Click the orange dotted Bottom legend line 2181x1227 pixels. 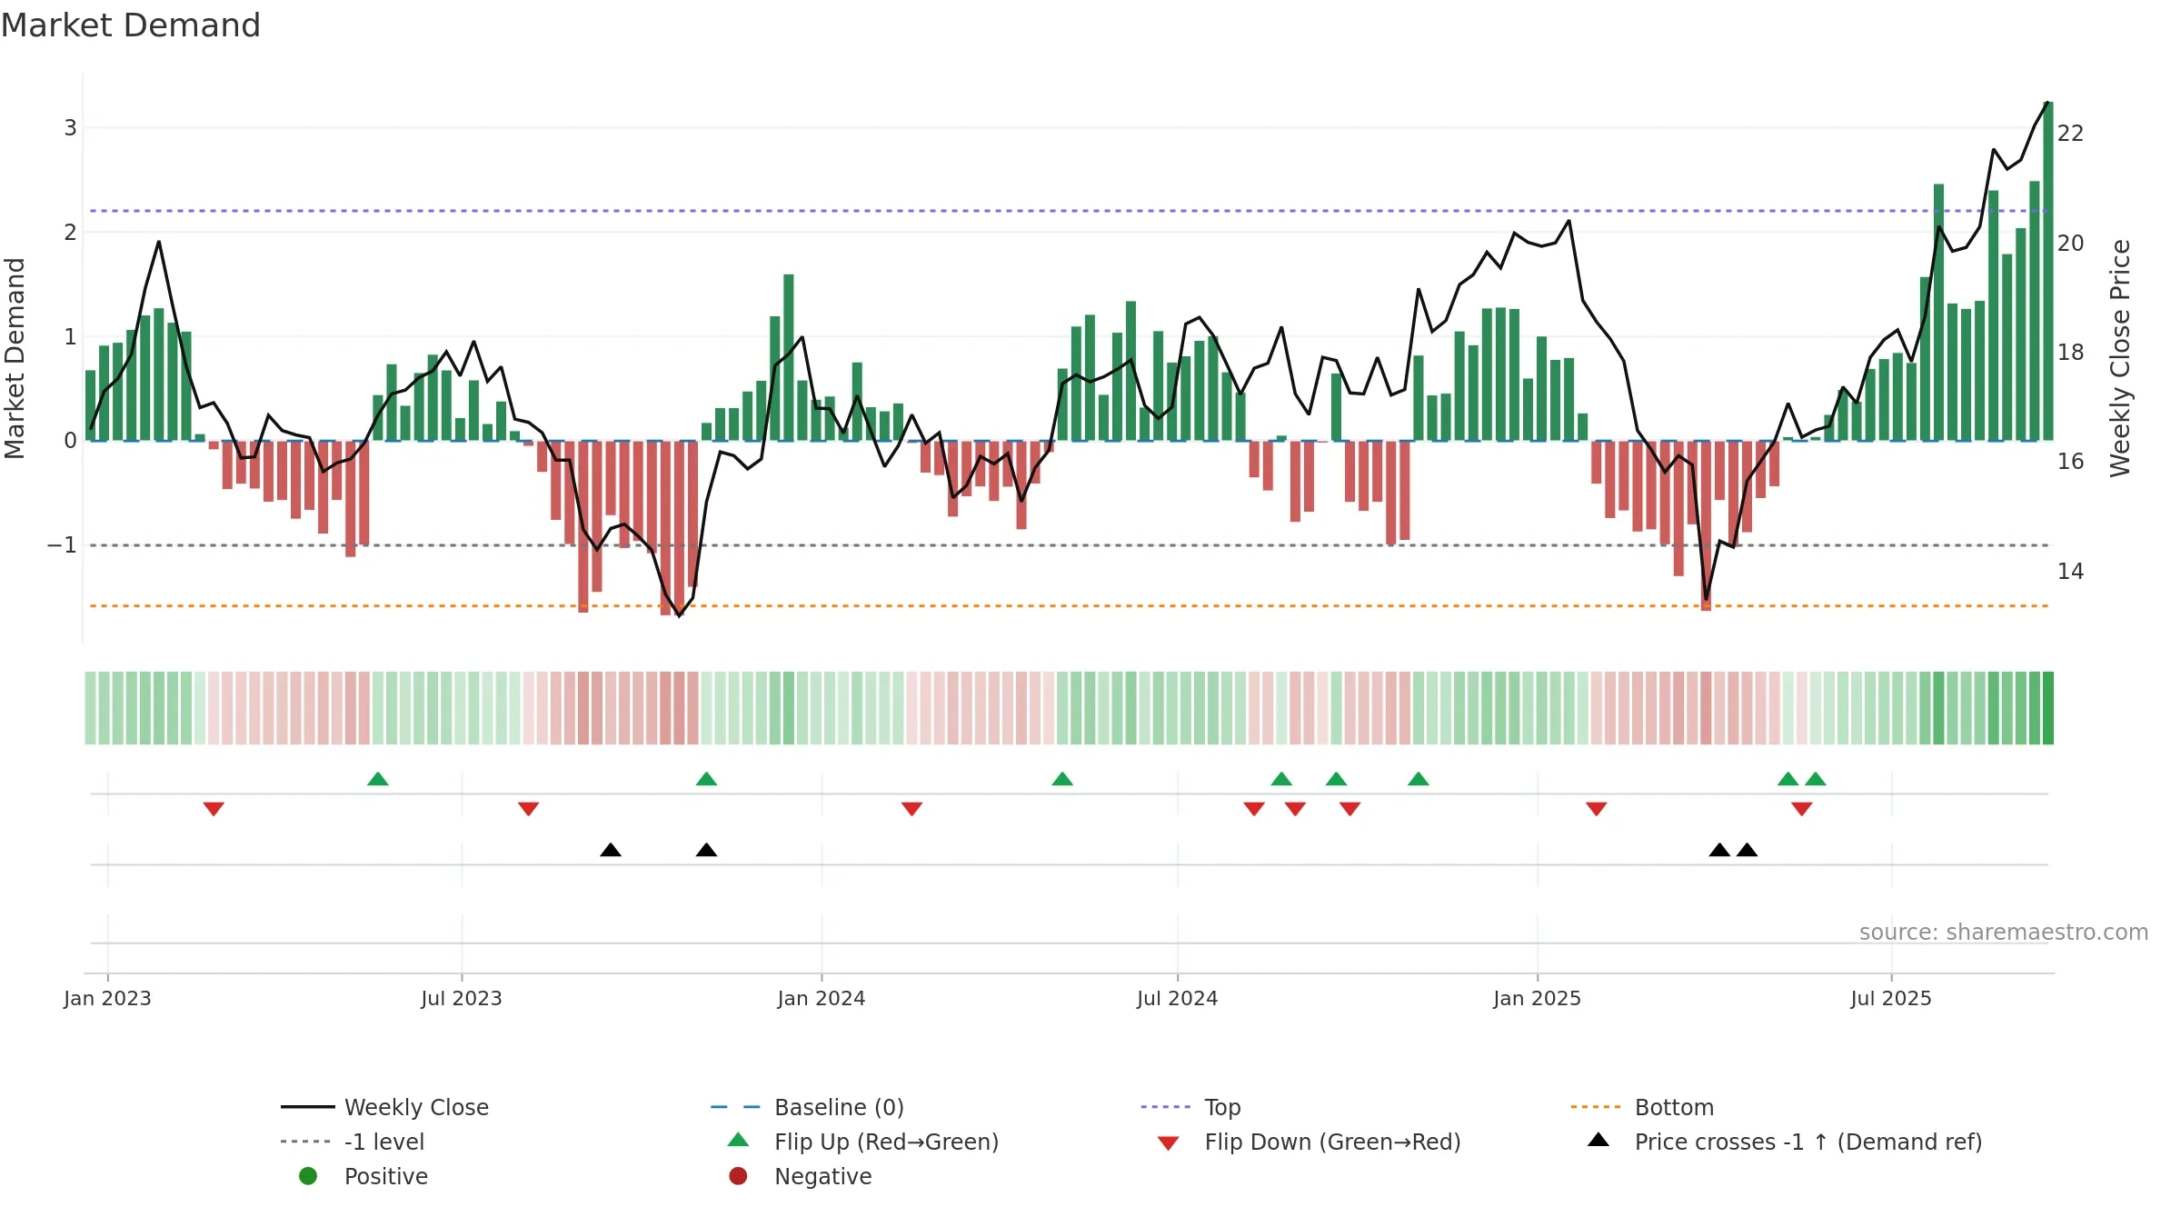[x=1595, y=1107]
